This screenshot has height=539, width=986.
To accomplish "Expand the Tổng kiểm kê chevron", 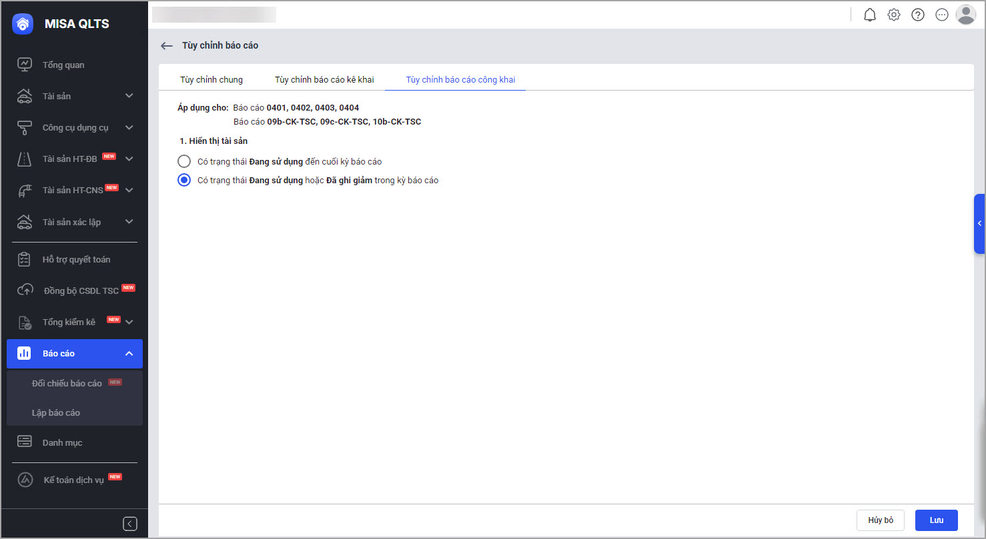I will 129,322.
